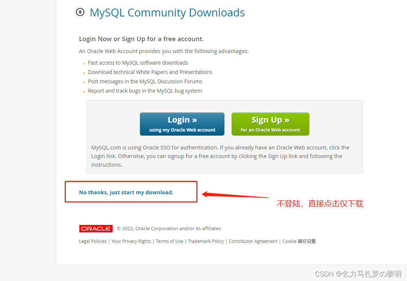Image resolution: width=407 pixels, height=281 pixels.
Task: Open the Your Privacy Rights link
Action: [131, 241]
